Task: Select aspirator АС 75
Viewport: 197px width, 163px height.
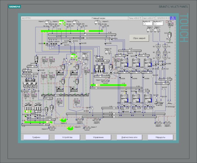Action: click(59, 102)
